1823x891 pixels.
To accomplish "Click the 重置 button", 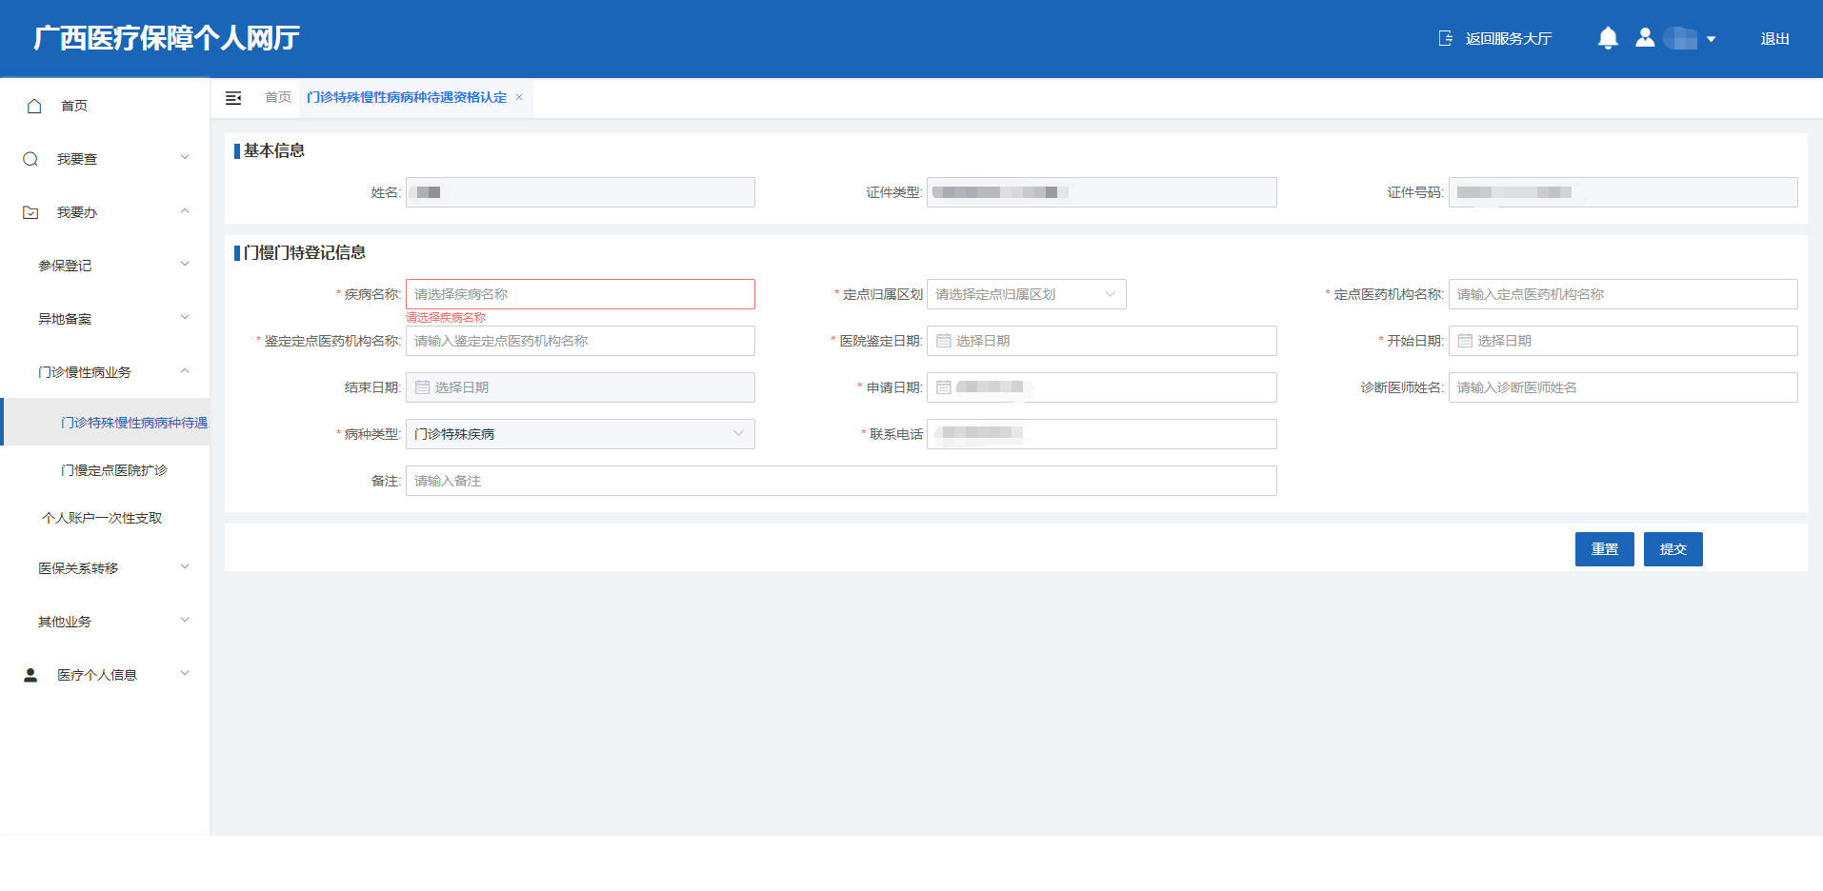I will coord(1604,549).
